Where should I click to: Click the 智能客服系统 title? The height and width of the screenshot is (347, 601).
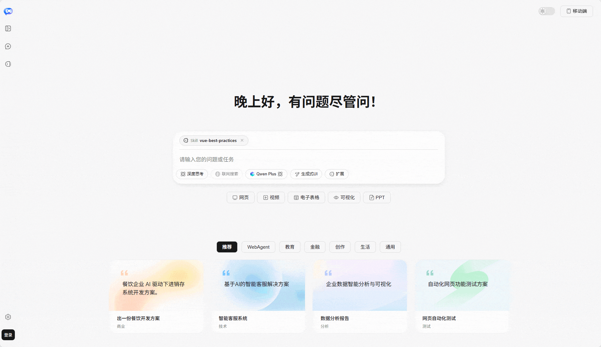tap(233, 318)
